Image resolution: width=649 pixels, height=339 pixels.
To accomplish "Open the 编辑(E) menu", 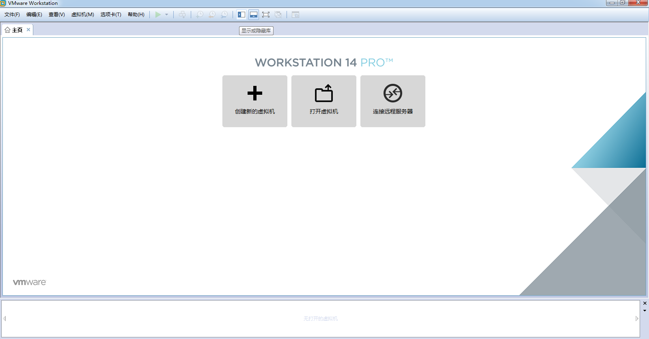I will (x=34, y=15).
